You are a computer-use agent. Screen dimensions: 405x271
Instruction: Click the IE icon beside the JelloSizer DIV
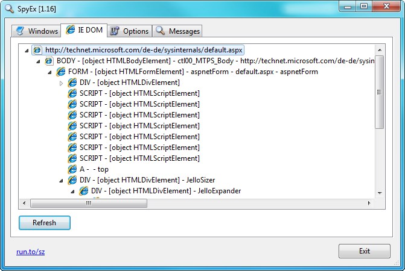tap(72, 180)
